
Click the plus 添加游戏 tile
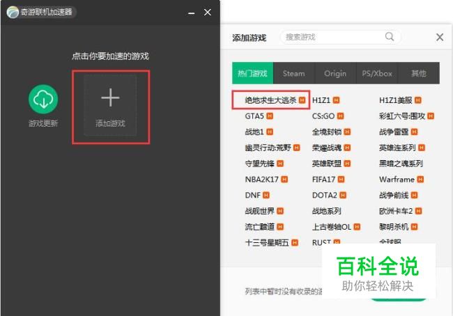[x=110, y=106]
